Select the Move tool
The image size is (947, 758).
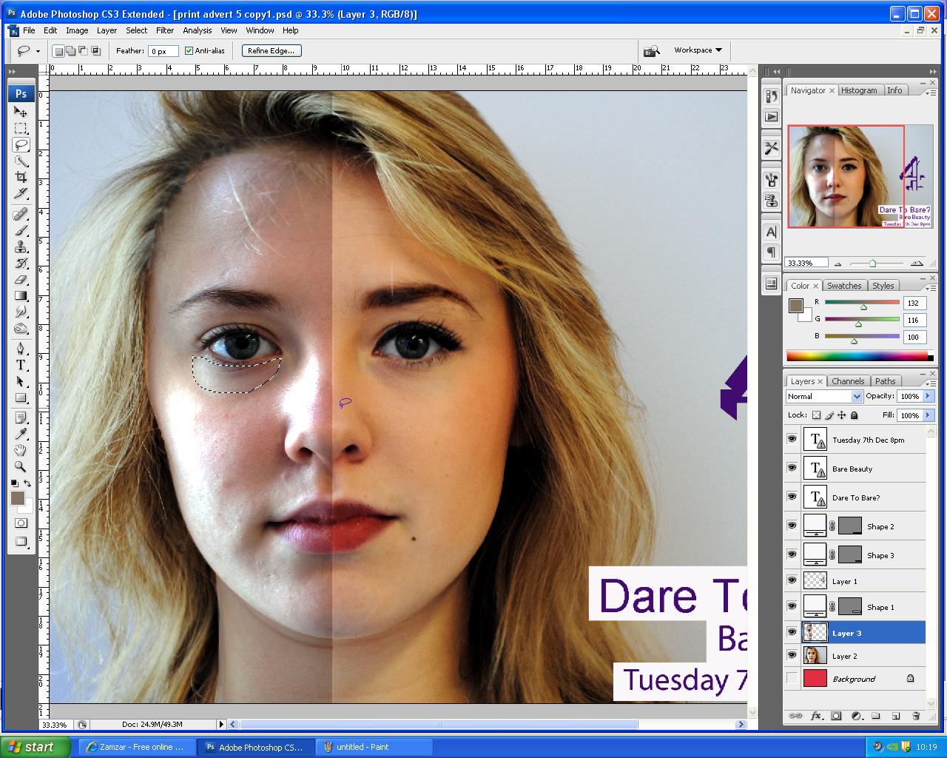[x=21, y=112]
